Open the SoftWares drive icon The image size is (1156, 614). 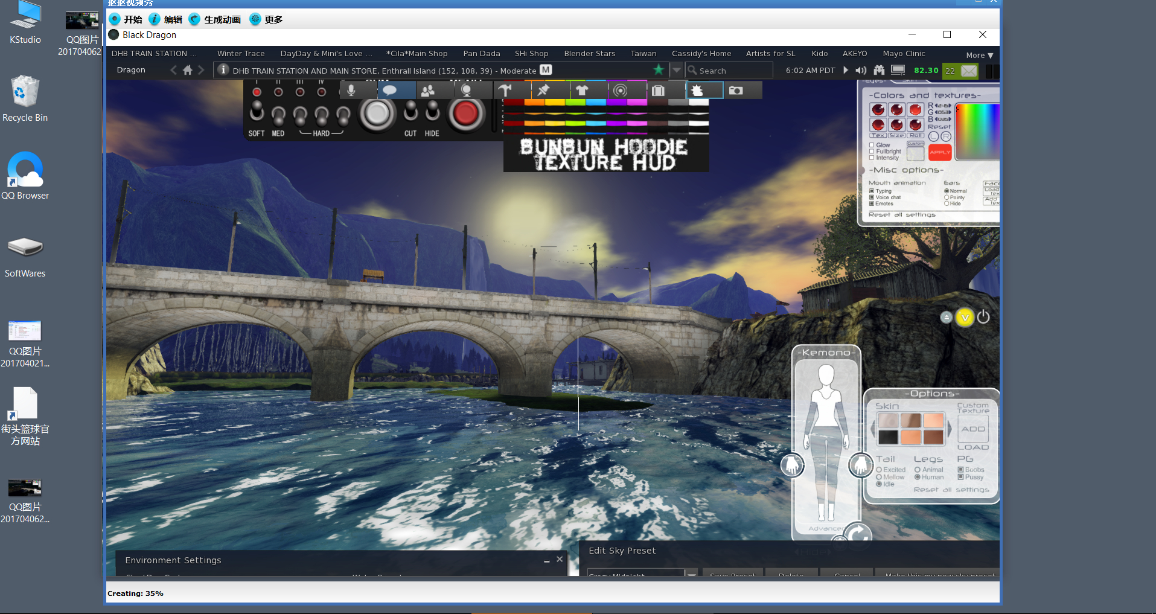[25, 256]
